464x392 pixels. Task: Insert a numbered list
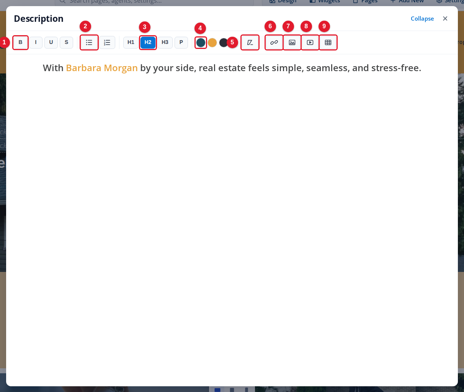click(107, 42)
